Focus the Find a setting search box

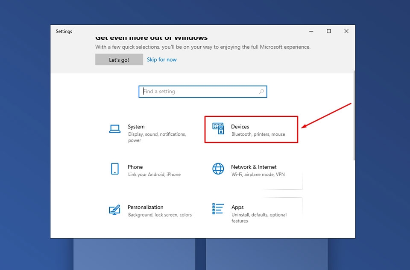202,92
